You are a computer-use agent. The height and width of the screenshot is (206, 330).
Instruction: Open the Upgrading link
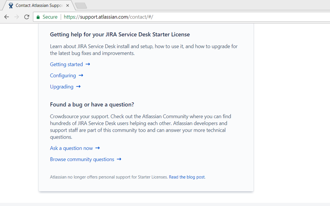(62, 86)
